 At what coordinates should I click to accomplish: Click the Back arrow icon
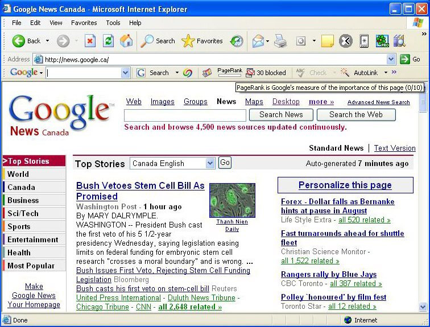point(18,41)
